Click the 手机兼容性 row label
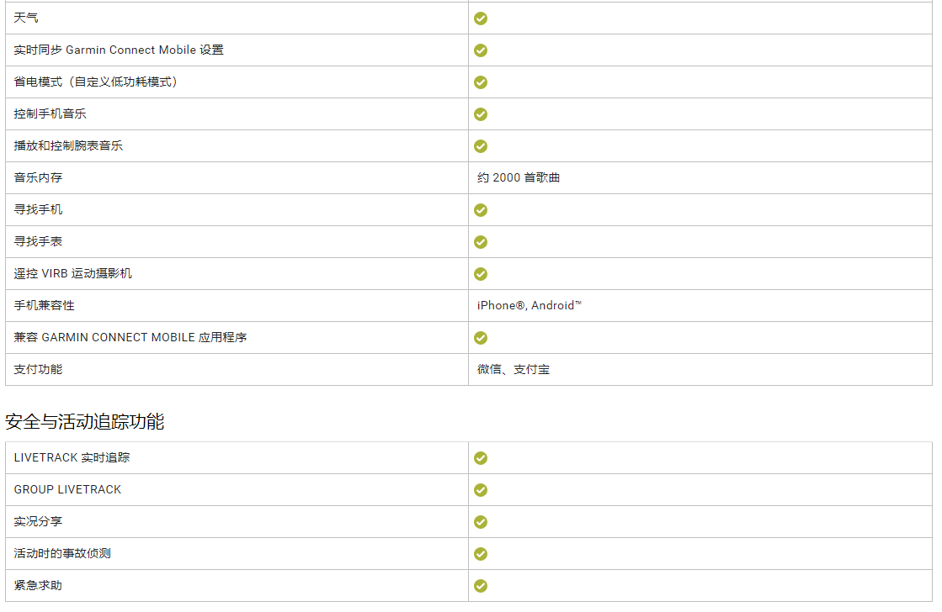The height and width of the screenshot is (612, 942). [45, 306]
